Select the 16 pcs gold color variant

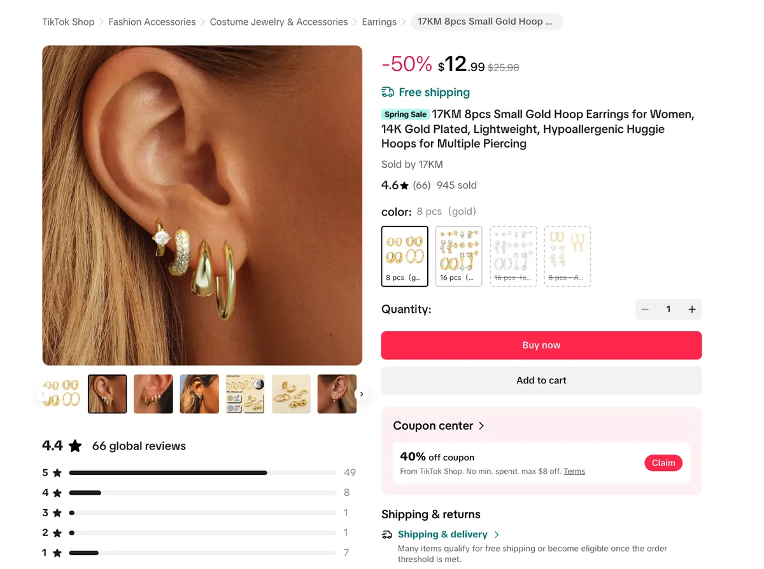coord(458,256)
